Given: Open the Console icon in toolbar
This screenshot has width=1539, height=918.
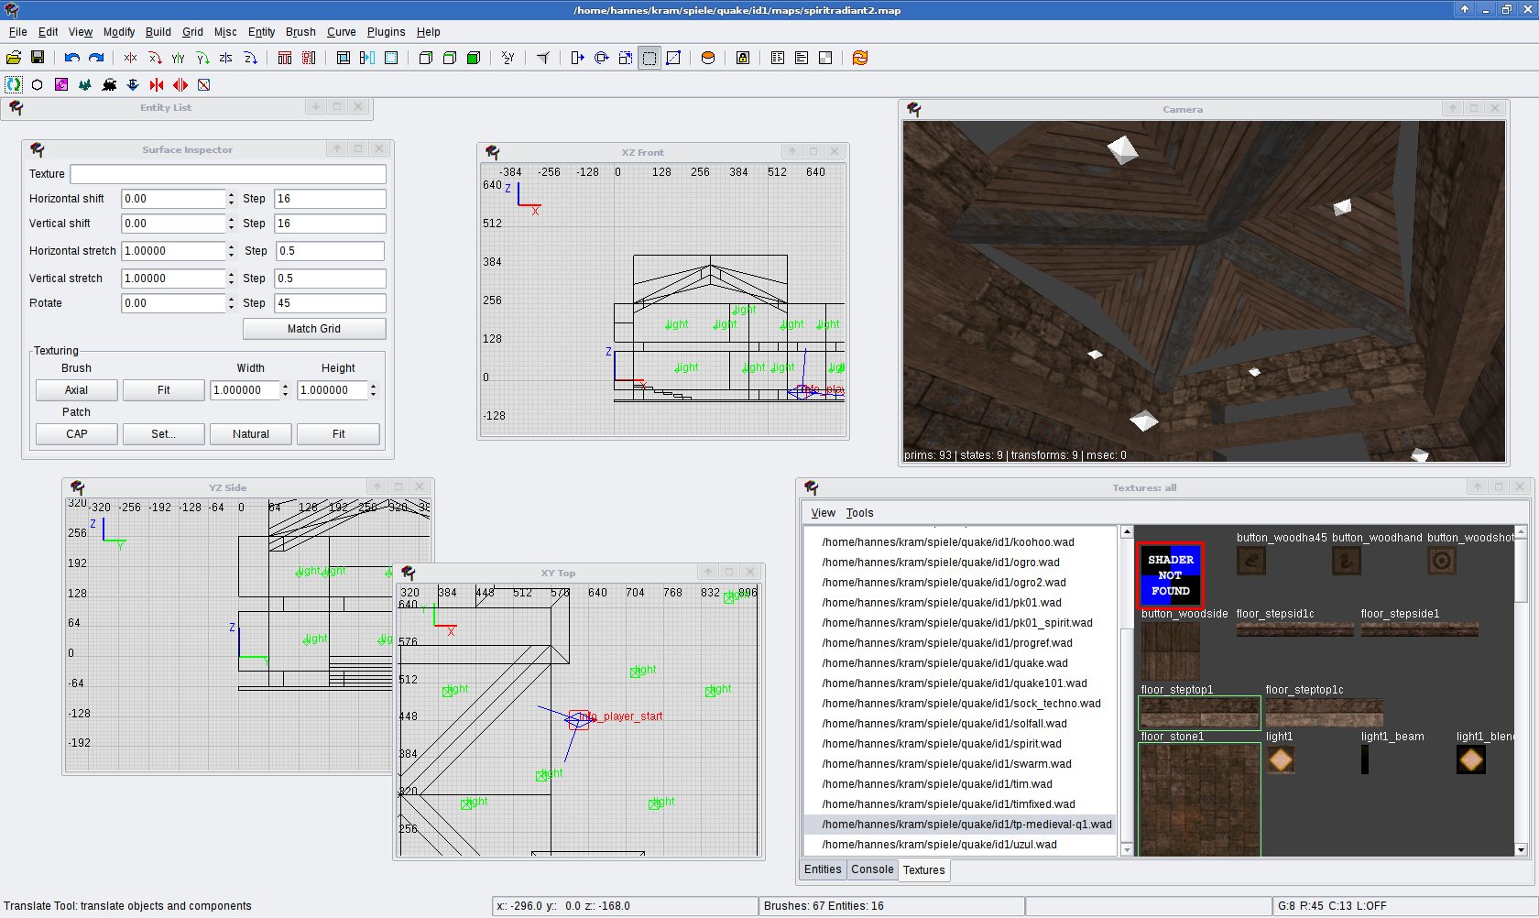Looking at the screenshot, I should point(802,58).
